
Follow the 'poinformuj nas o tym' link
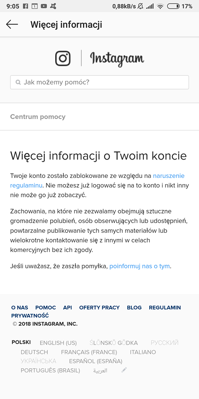tap(140, 266)
